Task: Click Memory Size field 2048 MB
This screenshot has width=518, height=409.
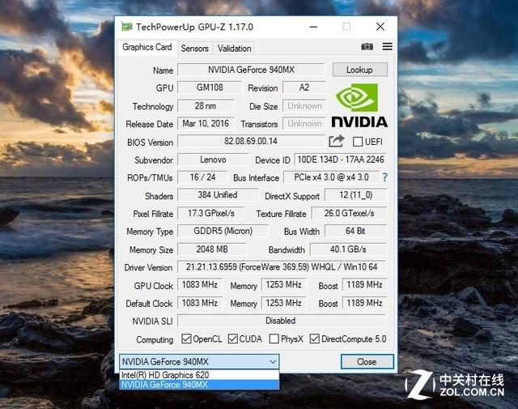Action: pos(212,249)
